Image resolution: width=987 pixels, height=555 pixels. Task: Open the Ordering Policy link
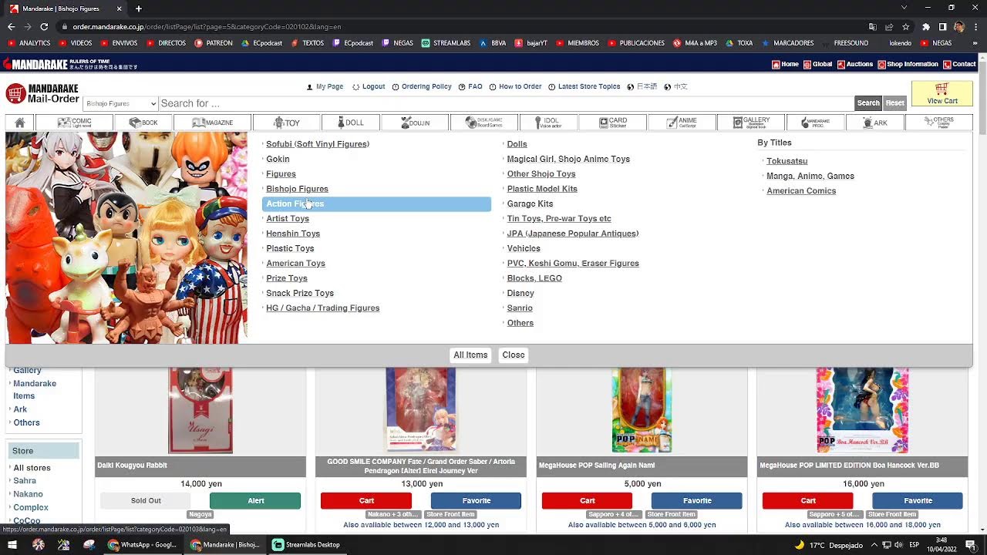422,87
